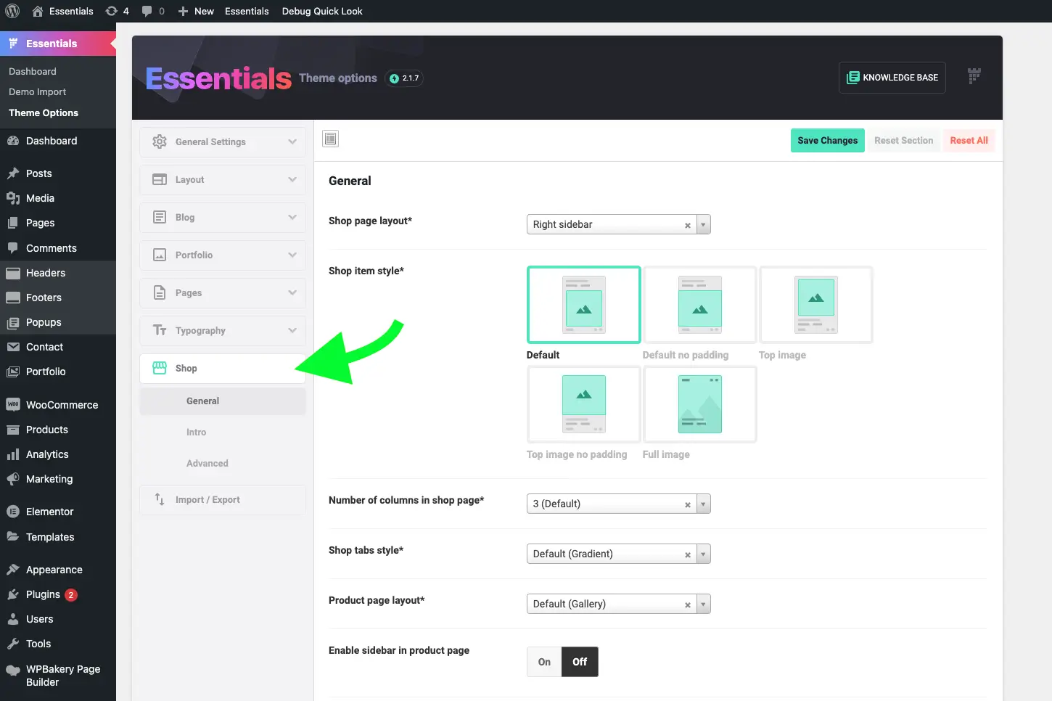Open the Media icon in the sidebar
The width and height of the screenshot is (1052, 701).
[x=13, y=198]
